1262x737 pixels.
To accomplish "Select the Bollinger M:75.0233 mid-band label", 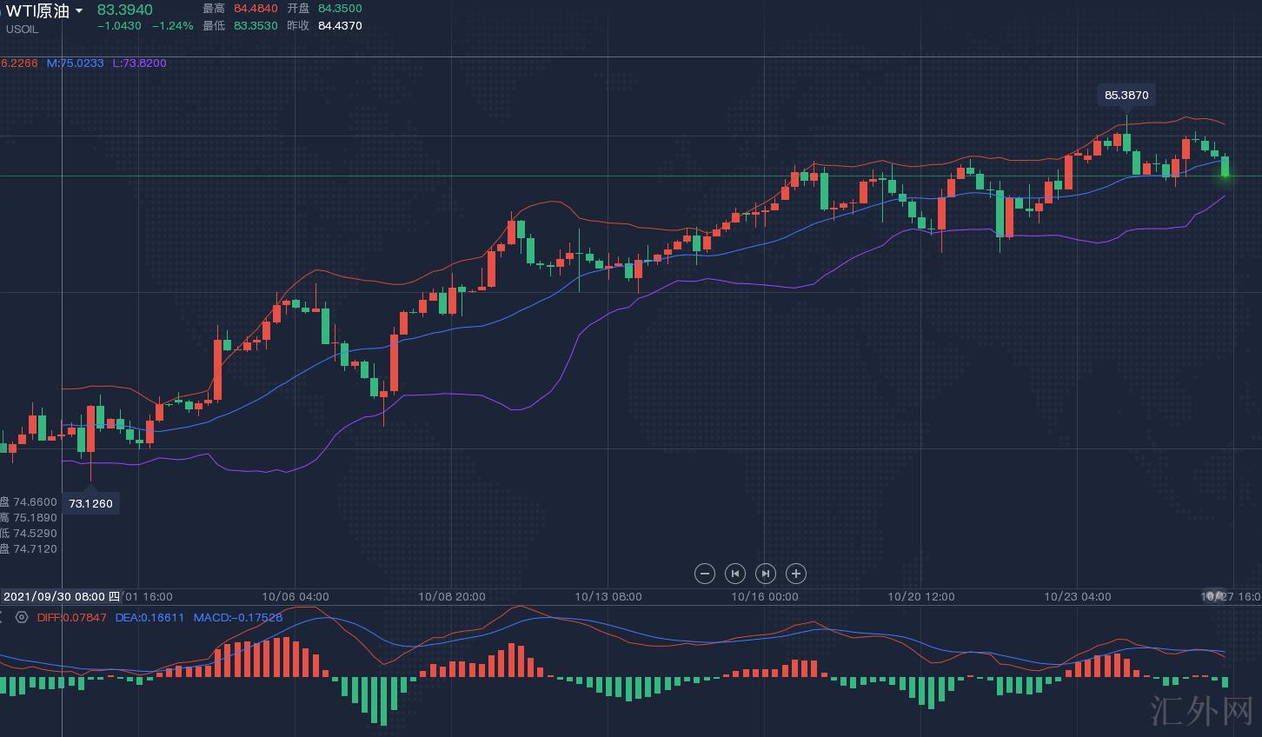I will [75, 63].
